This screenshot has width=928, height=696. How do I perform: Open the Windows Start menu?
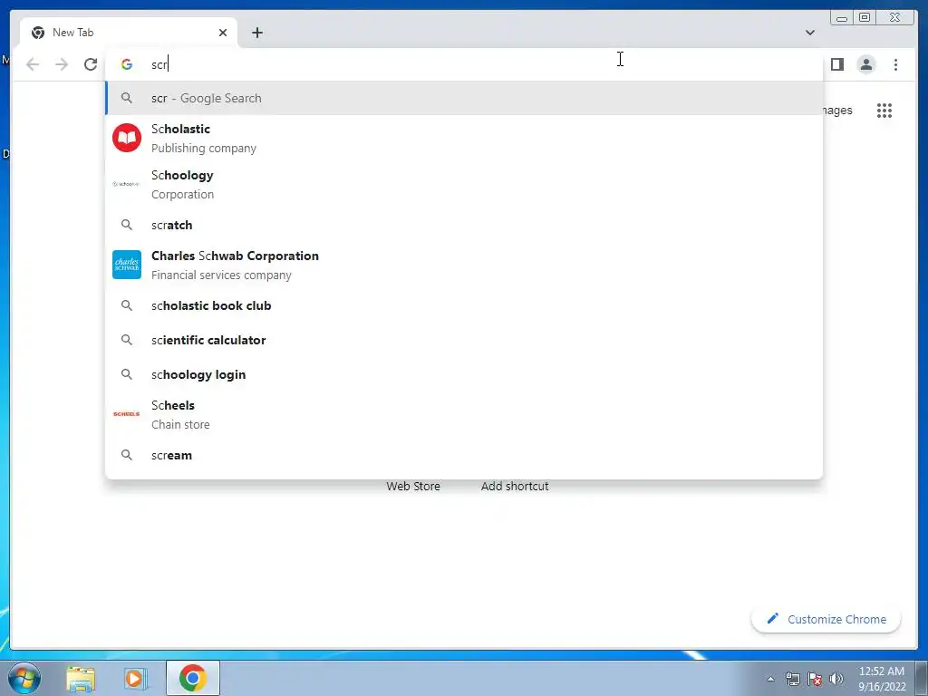point(24,678)
